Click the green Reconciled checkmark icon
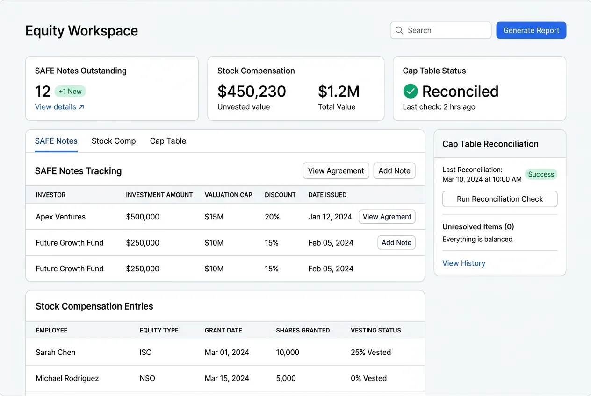Screen dimensions: 591x396 coord(410,92)
